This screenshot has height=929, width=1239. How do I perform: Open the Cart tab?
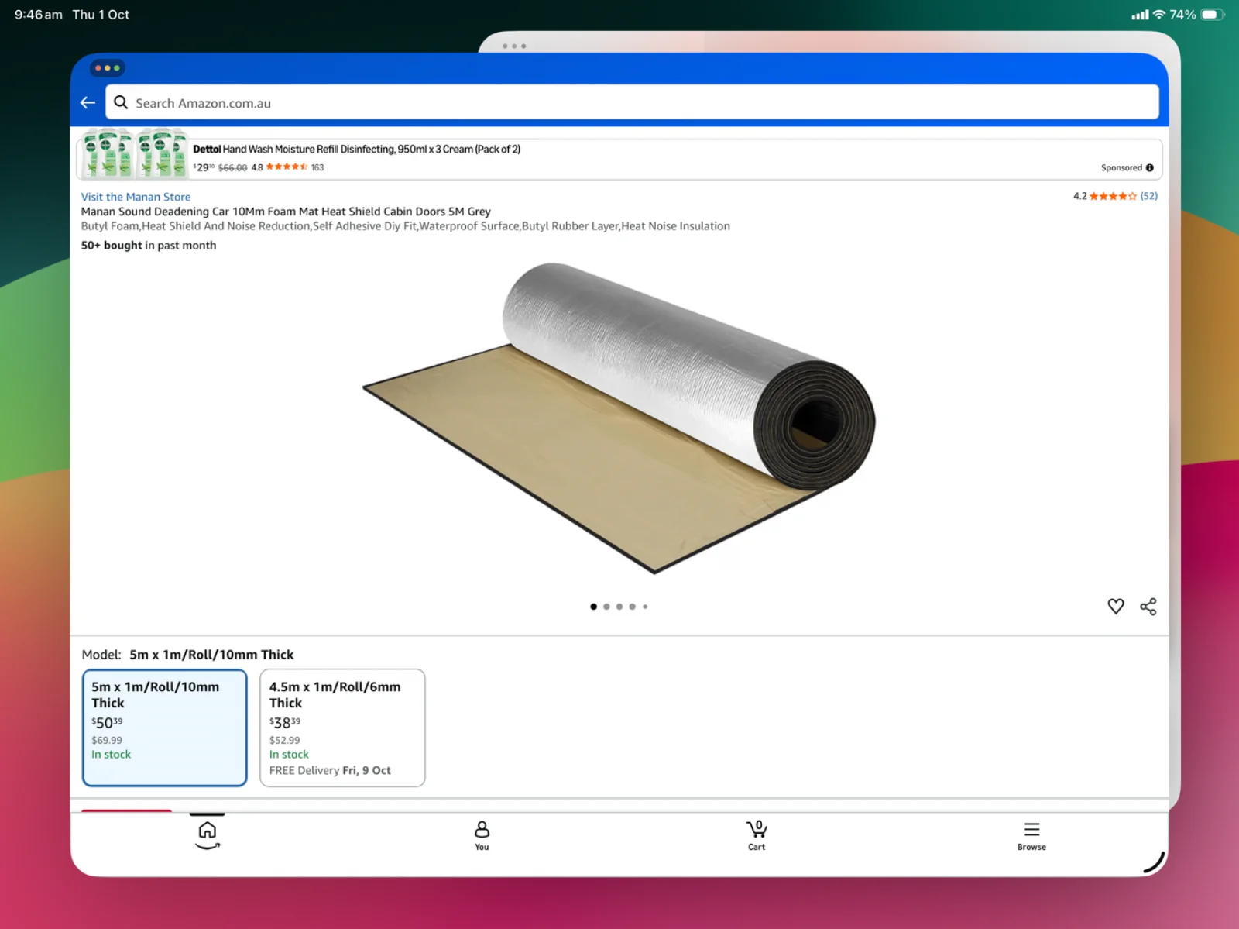757,836
